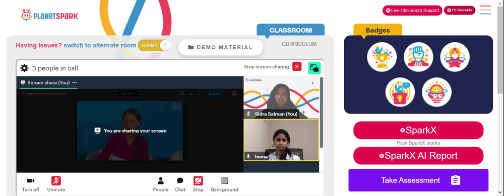
Task: Click the participants panel scrollbar
Action: [x=322, y=112]
